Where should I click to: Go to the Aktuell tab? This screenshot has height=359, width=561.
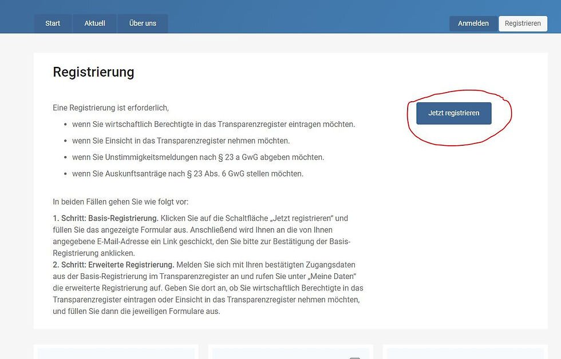tap(94, 23)
